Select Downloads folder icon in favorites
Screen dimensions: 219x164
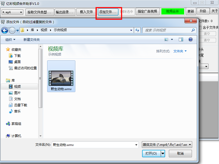(11, 56)
